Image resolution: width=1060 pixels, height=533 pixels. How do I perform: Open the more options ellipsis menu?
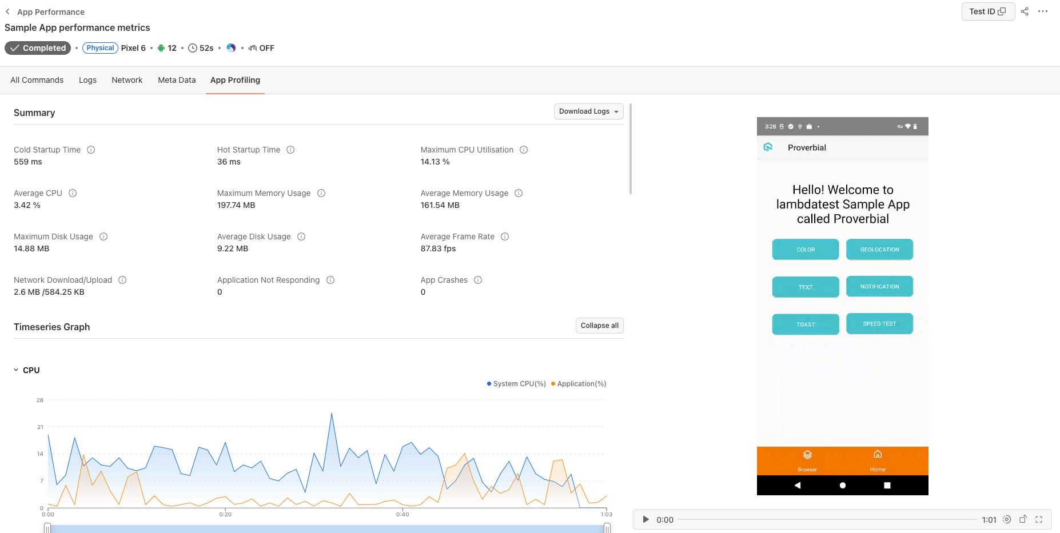pos(1043,11)
